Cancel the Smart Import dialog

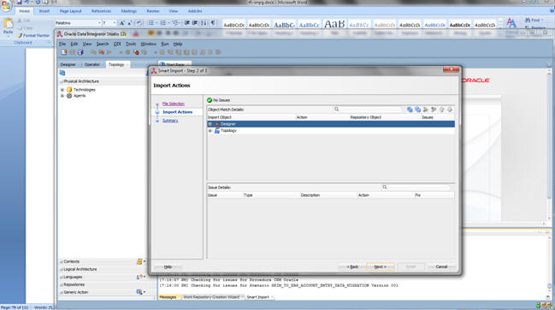tap(441, 266)
